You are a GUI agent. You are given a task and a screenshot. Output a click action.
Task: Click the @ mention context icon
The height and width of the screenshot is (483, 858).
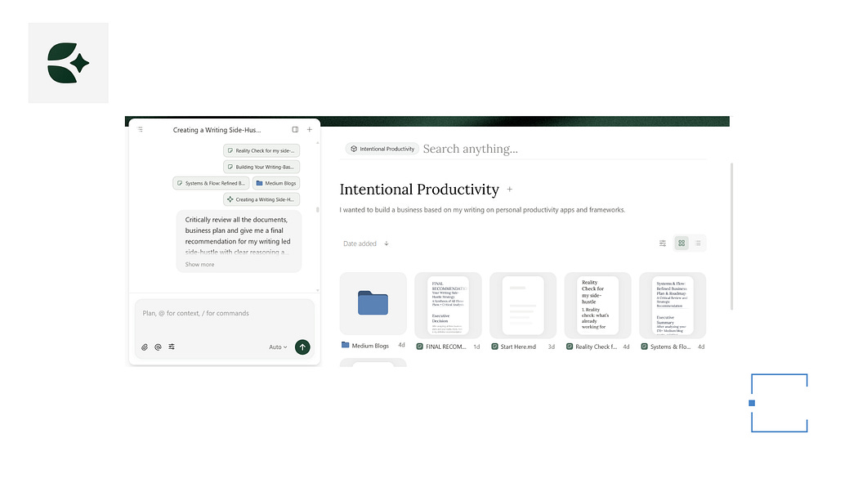[x=159, y=347]
